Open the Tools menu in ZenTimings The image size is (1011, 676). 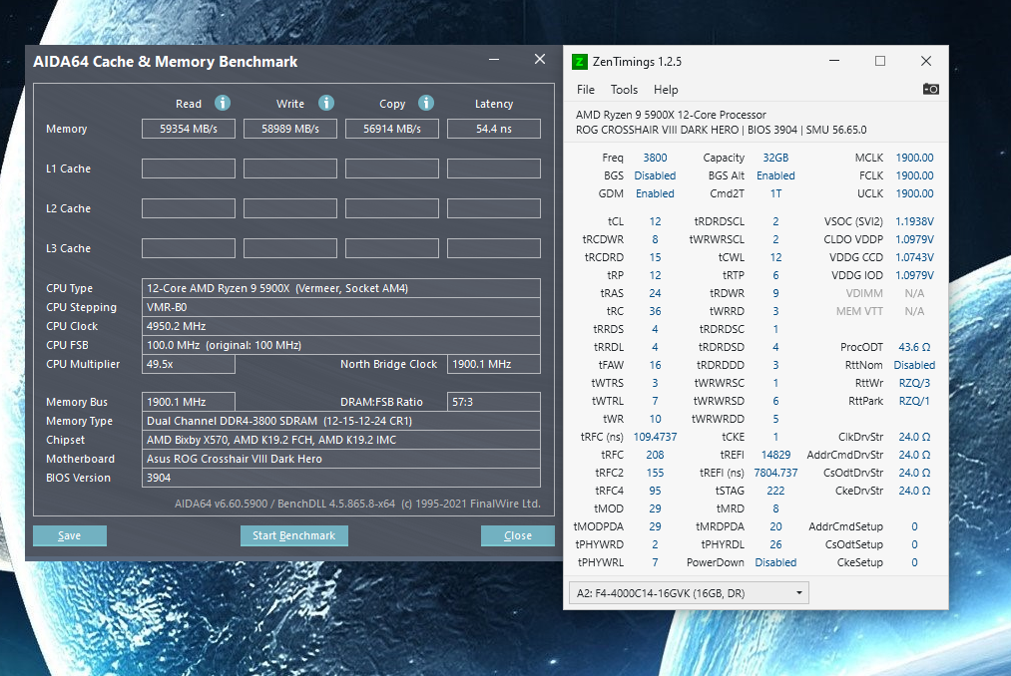point(624,90)
